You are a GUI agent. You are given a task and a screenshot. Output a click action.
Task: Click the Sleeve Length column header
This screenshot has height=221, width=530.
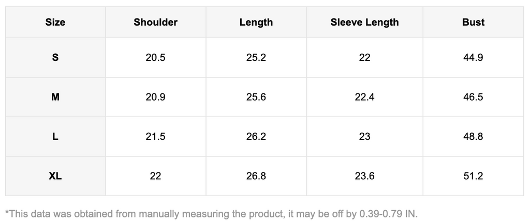point(364,22)
